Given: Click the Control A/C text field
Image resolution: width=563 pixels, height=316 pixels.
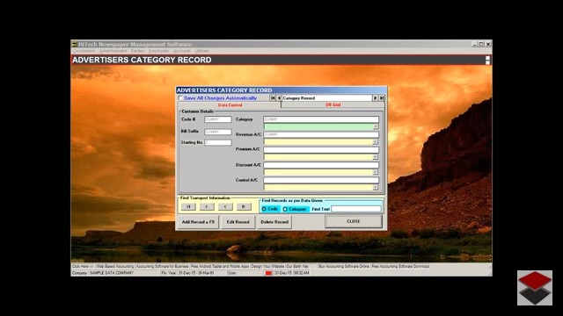Looking at the screenshot, I should (x=321, y=180).
